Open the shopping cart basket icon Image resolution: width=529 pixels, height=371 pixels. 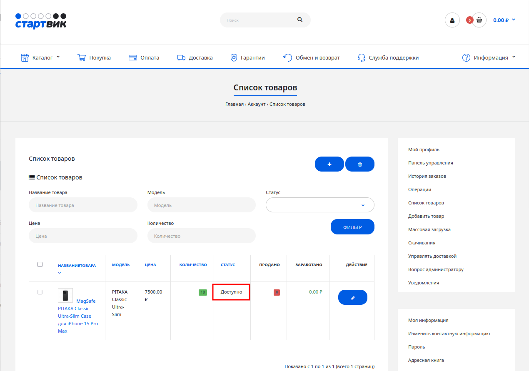pos(479,20)
